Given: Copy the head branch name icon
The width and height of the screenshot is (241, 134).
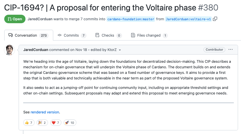Looking at the screenshot, I should coord(215,19).
